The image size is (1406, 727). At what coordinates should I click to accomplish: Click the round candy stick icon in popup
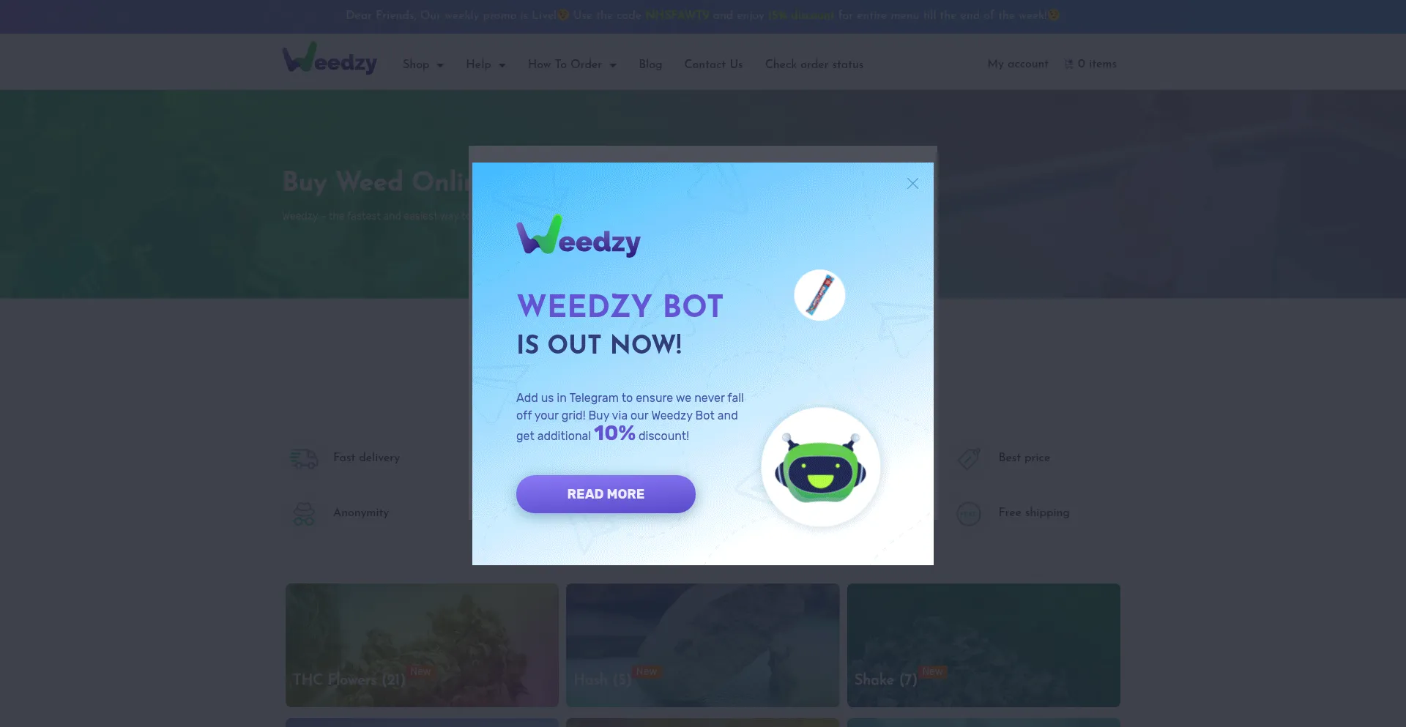click(819, 295)
